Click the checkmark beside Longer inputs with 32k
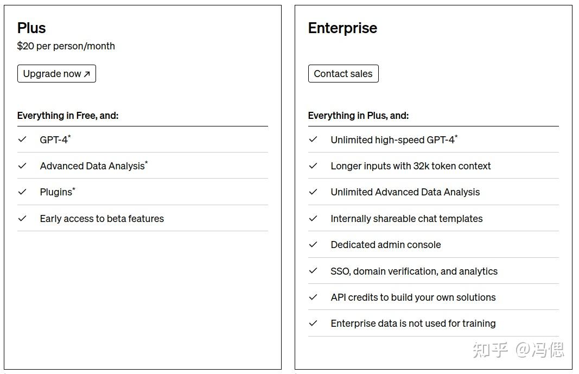 [x=313, y=166]
